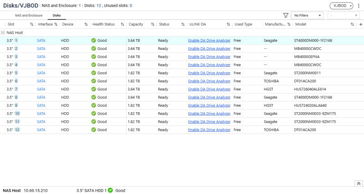Screen dimensions: 364x194
Task: Click model HUS724020ALA640 cell
Action: coord(310,105)
